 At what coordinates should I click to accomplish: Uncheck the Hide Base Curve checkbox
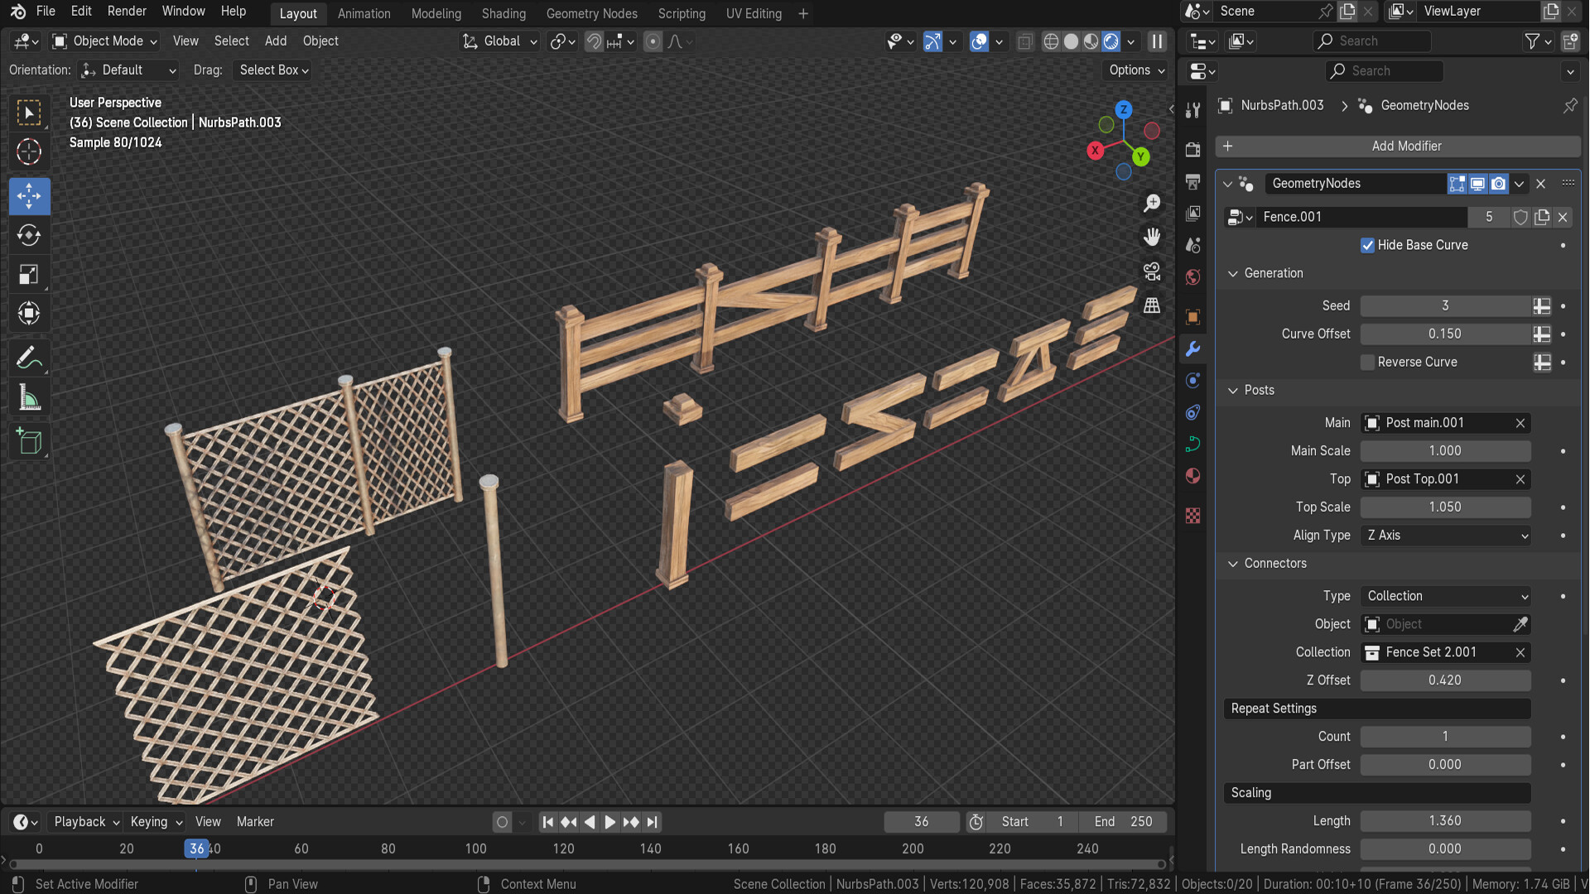(1368, 245)
